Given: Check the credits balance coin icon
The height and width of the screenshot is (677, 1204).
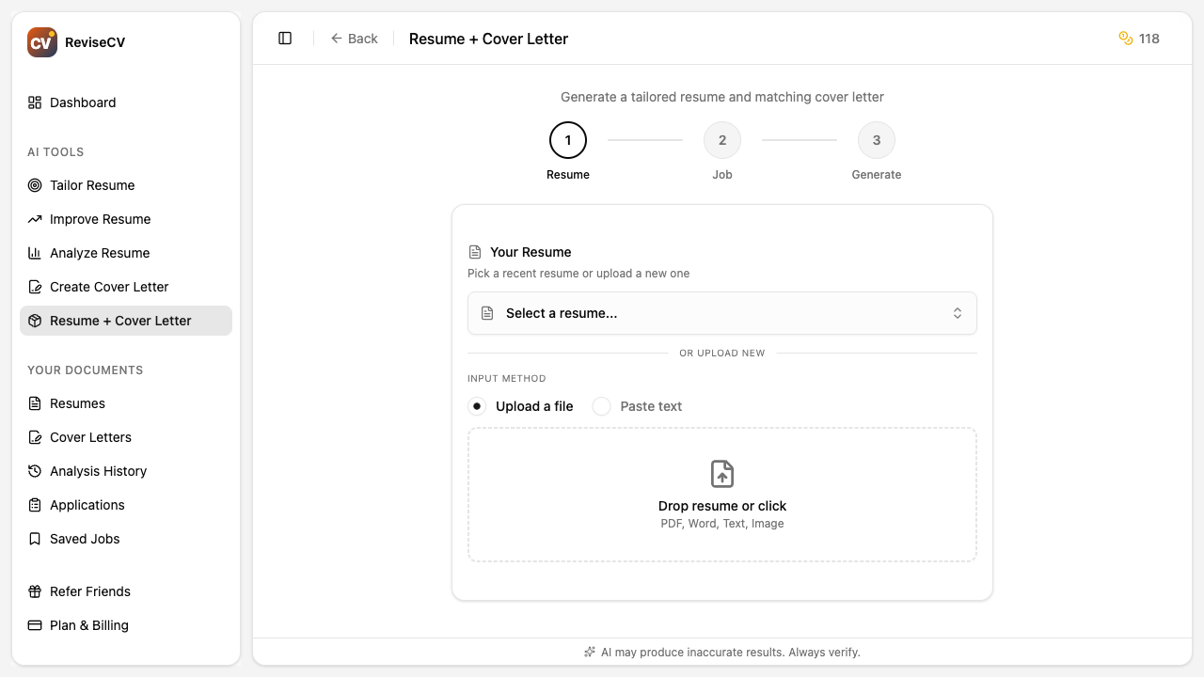Looking at the screenshot, I should pos(1125,39).
